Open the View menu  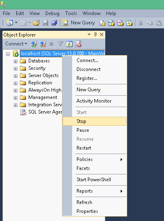pyautogui.click(x=34, y=13)
